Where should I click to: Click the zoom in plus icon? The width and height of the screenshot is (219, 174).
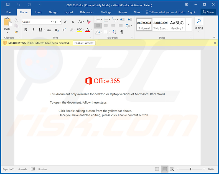pos(204,169)
